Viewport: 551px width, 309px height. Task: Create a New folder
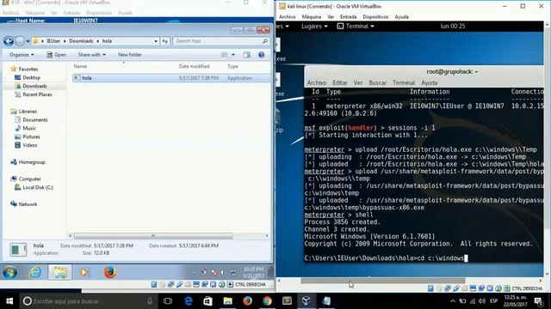[x=130, y=55]
